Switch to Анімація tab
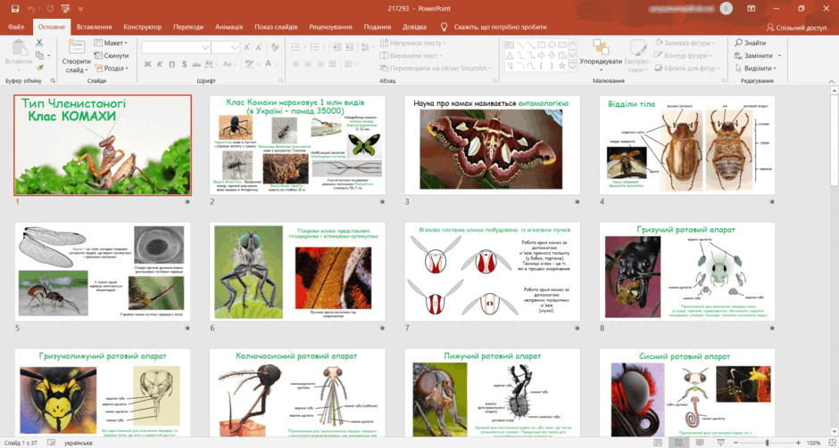Image resolution: width=839 pixels, height=448 pixels. (x=229, y=28)
